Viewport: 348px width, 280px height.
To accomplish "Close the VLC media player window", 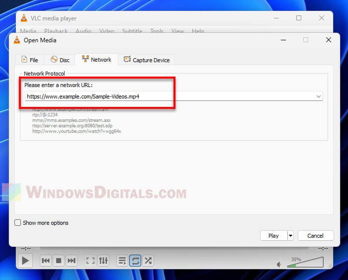I will (x=322, y=18).
